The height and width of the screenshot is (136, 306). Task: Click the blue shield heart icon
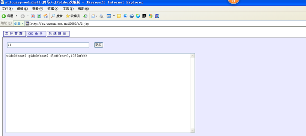tap(138, 16)
